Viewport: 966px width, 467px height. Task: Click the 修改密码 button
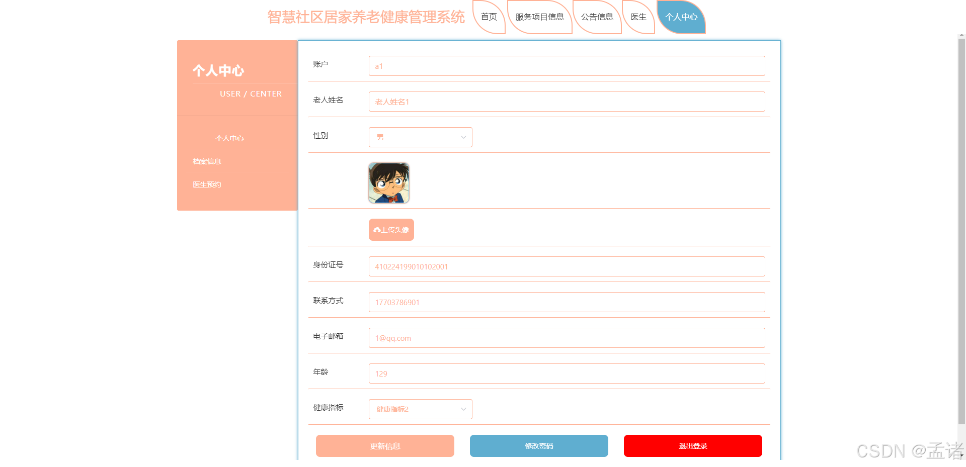tap(538, 445)
